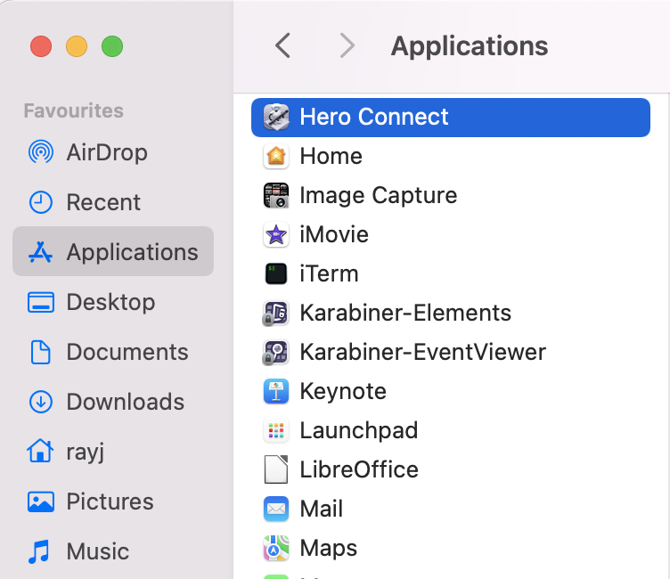The width and height of the screenshot is (670, 579).
Task: Select Mail in the applications list
Action: coord(451,509)
